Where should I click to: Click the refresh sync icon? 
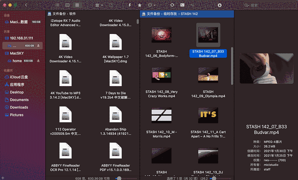[x=172, y=5]
